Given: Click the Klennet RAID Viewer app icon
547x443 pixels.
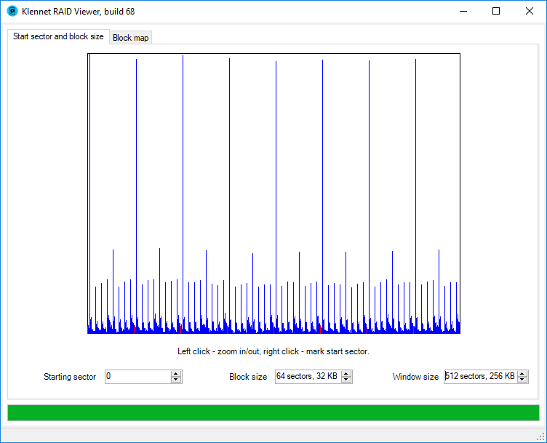Looking at the screenshot, I should pos(12,11).
